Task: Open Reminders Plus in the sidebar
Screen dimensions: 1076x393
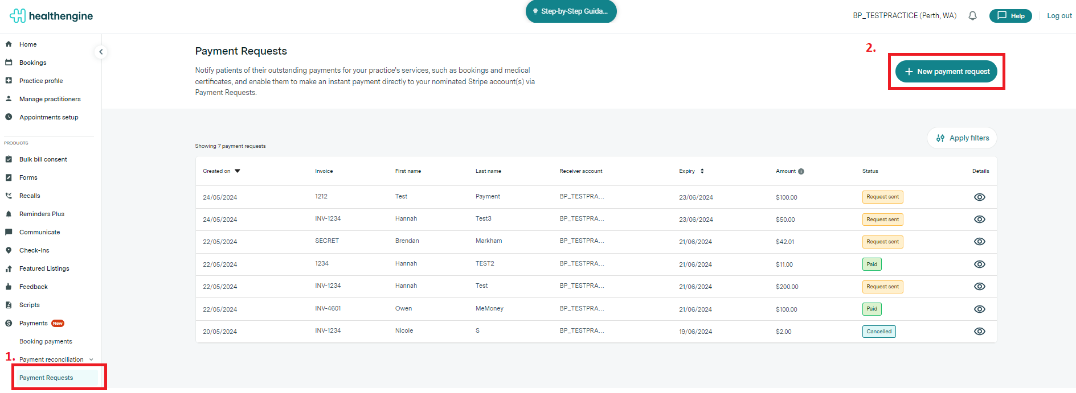Action: 42,214
